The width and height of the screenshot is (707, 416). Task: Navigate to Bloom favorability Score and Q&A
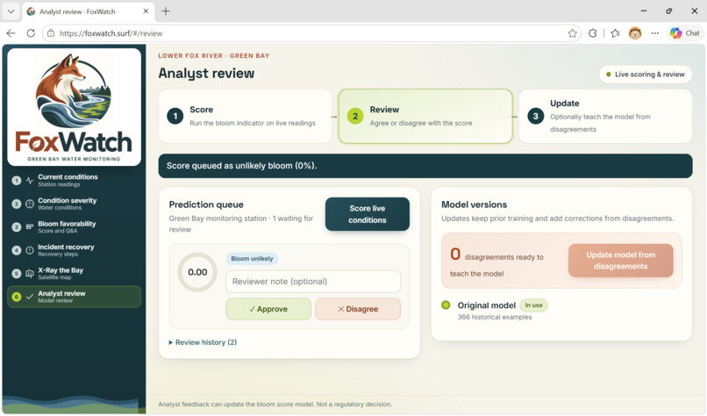coord(74,227)
